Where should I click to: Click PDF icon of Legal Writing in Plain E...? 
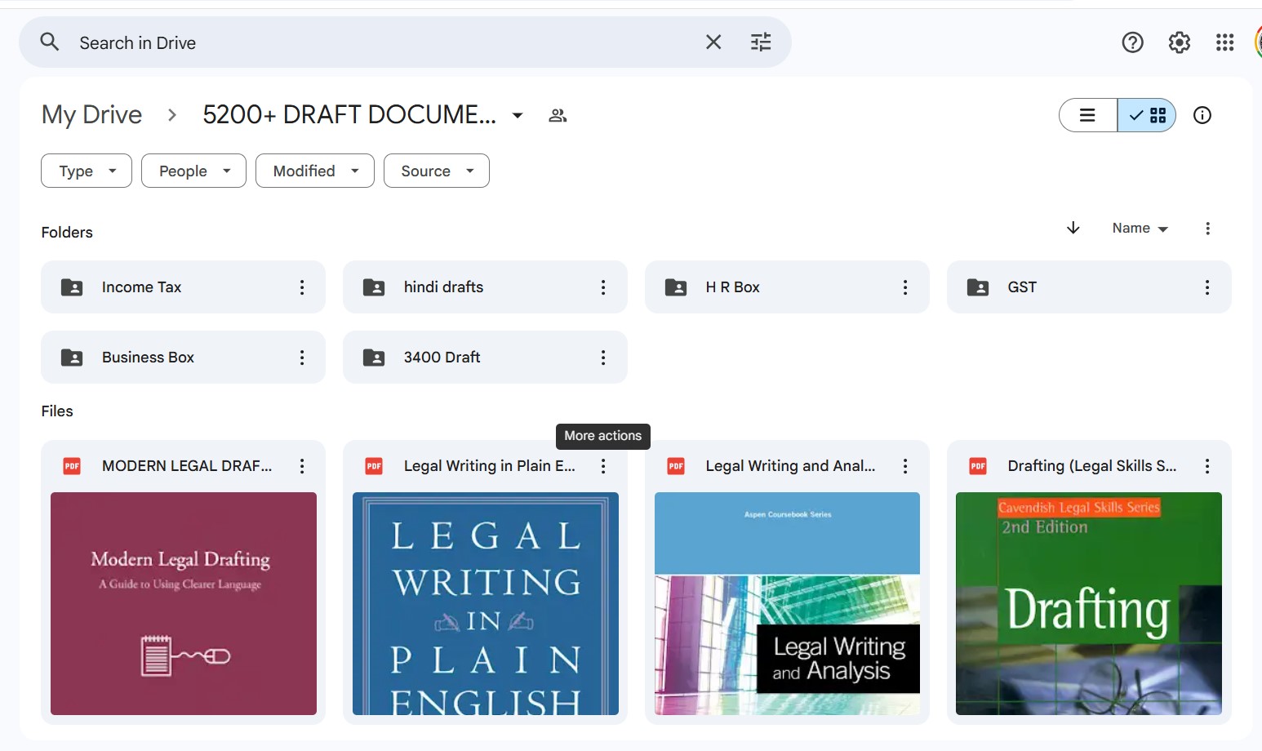pyautogui.click(x=374, y=466)
